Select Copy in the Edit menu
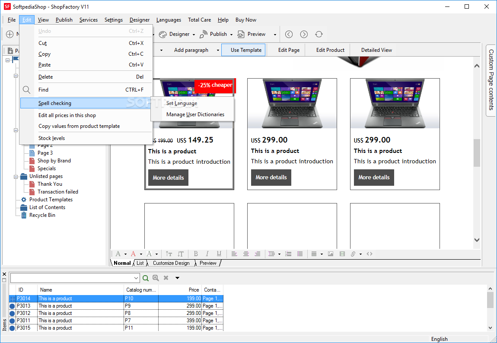 86,54
